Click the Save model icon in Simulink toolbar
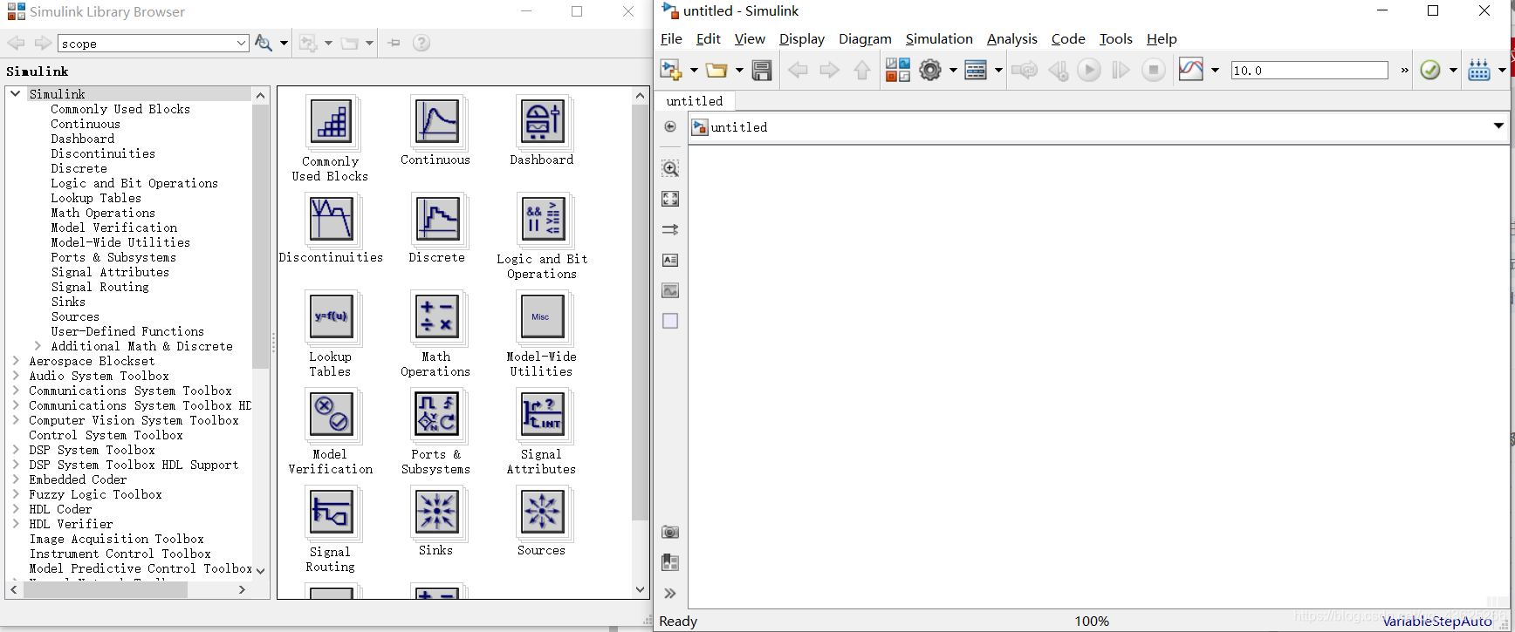 click(x=762, y=71)
